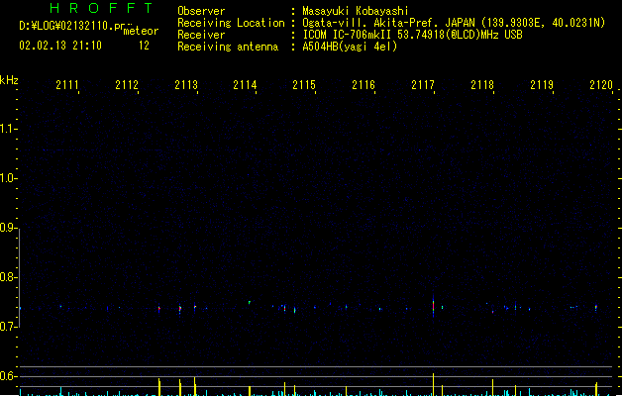This screenshot has width=623, height=396.
Task: Click the 0.7 kHz frequency label
Action: [x=8, y=327]
